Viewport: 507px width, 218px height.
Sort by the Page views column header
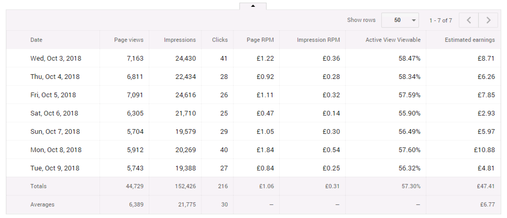[129, 40]
